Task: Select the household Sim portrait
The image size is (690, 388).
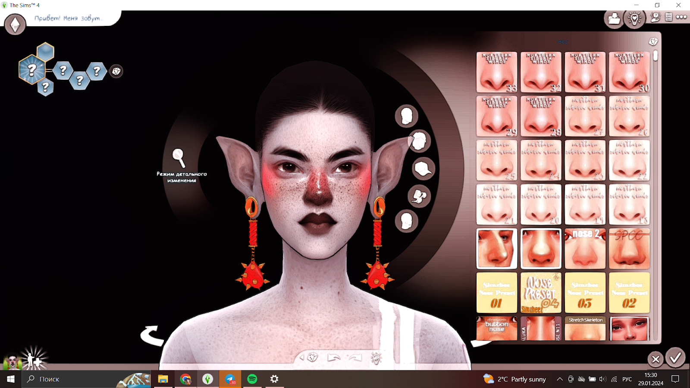Action: [x=12, y=362]
